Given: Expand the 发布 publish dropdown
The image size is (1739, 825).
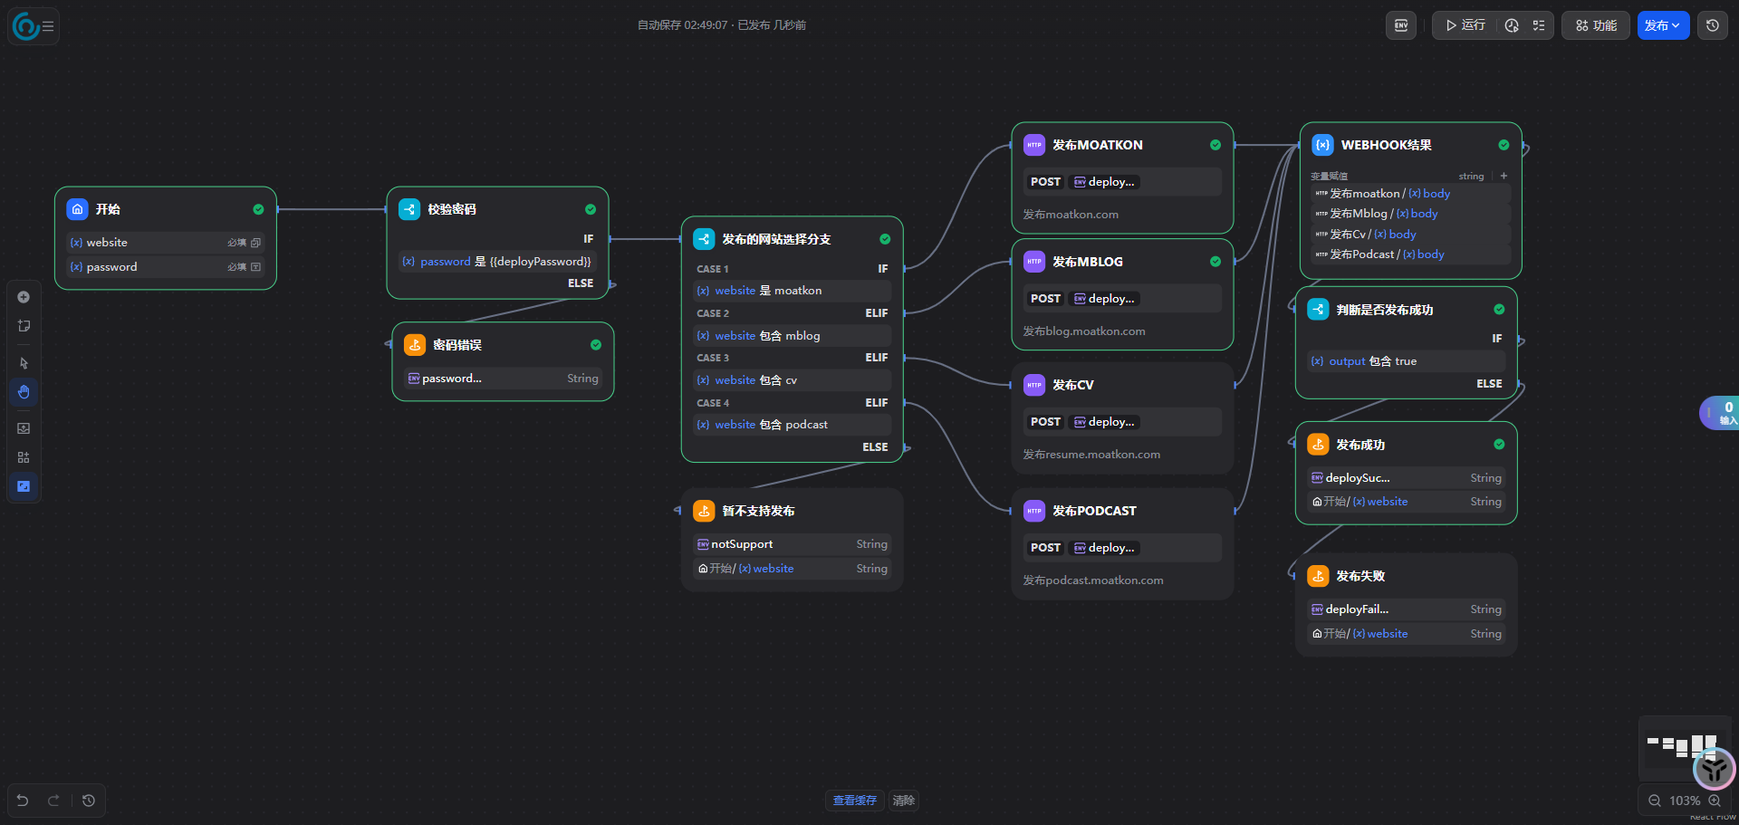Looking at the screenshot, I should coord(1662,25).
